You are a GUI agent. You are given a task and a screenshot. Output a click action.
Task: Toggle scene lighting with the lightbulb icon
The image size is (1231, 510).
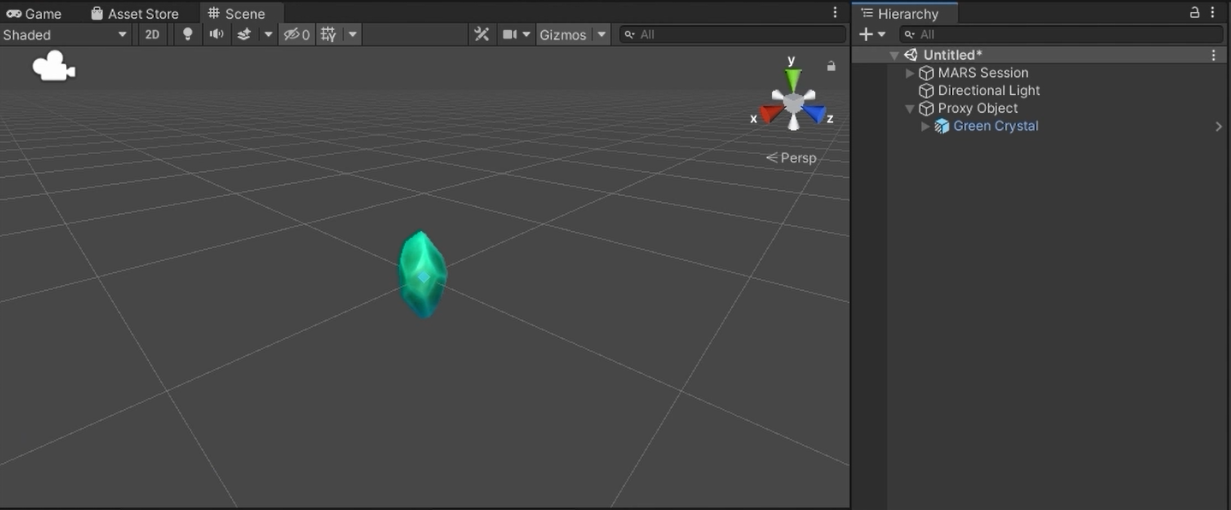(x=187, y=34)
